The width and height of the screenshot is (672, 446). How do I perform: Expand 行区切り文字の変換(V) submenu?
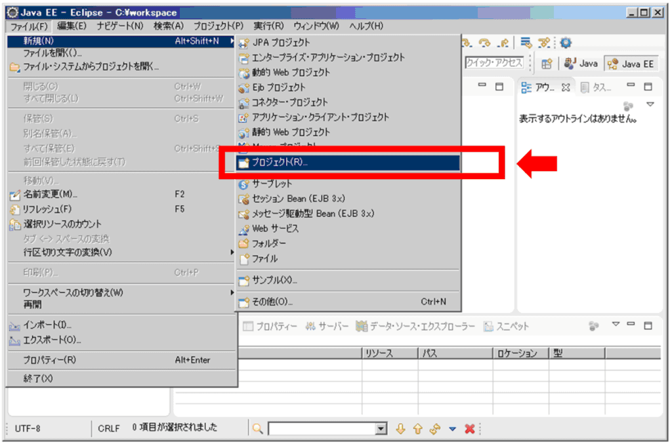pos(121,253)
